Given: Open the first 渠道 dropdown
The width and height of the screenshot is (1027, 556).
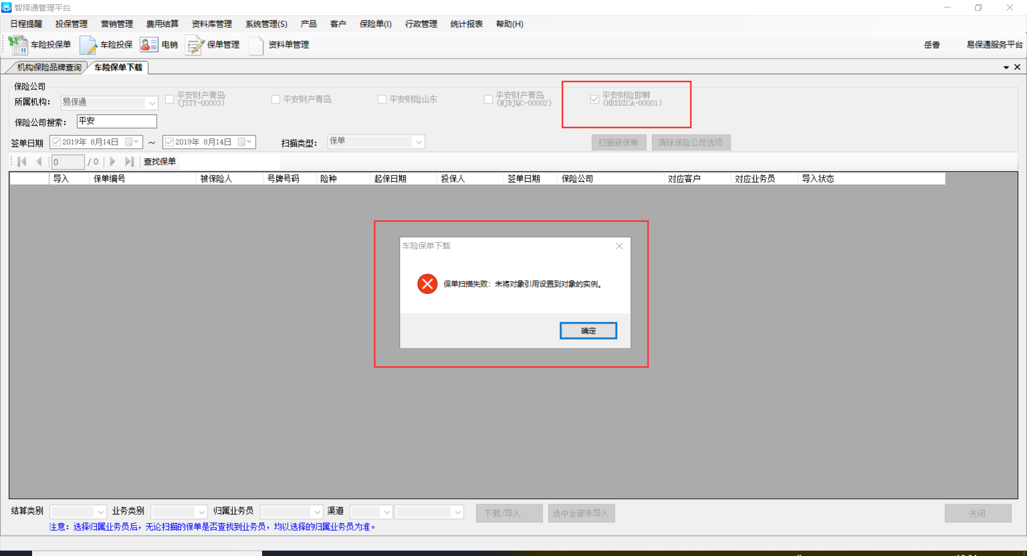Looking at the screenshot, I should (387, 512).
